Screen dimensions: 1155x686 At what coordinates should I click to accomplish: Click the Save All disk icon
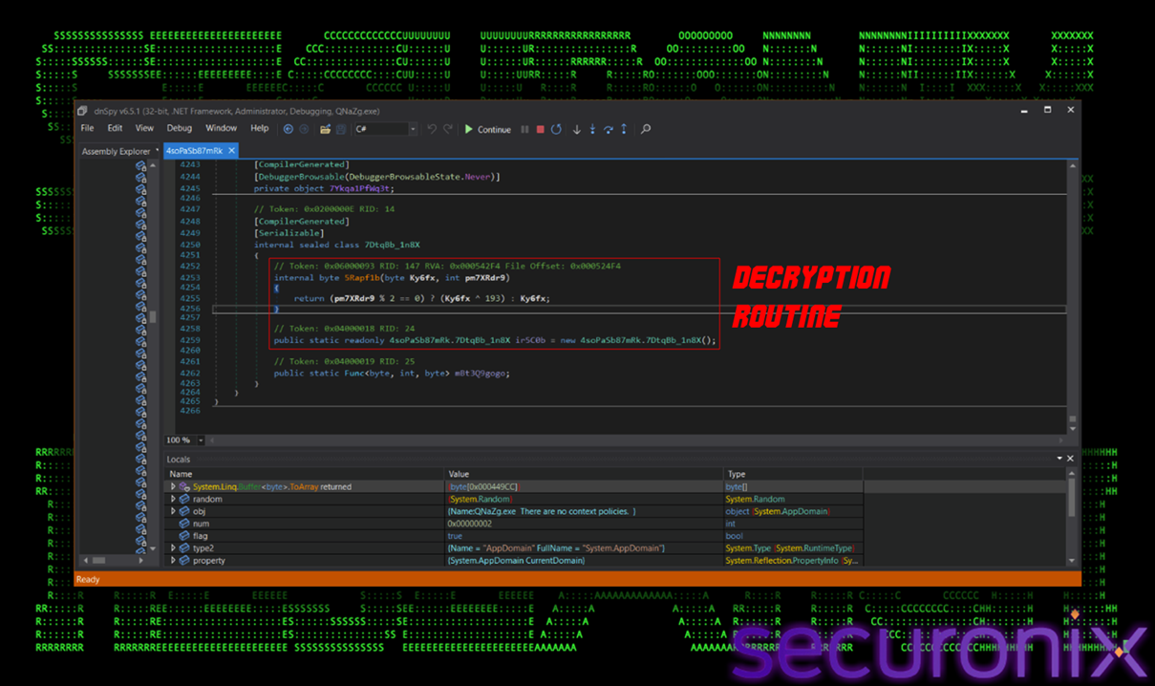pyautogui.click(x=340, y=129)
